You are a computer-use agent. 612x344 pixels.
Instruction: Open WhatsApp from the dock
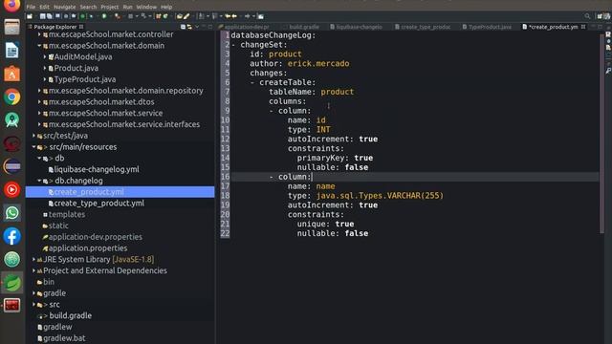[12, 213]
